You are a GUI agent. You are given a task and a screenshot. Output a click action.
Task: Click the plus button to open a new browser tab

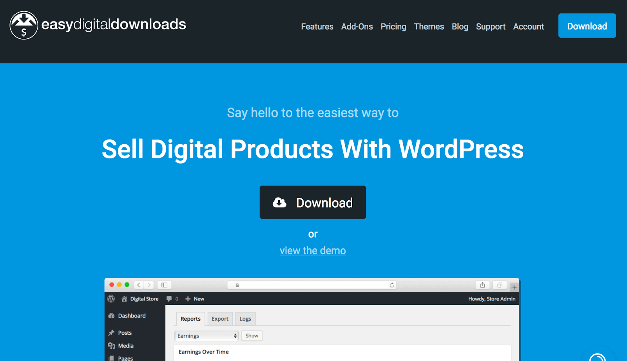coord(514,287)
